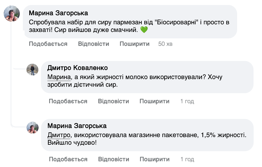Click the 1 год timestamp on Дмитро's reply
Screen dimensions: 262x167
[x=187, y=101]
